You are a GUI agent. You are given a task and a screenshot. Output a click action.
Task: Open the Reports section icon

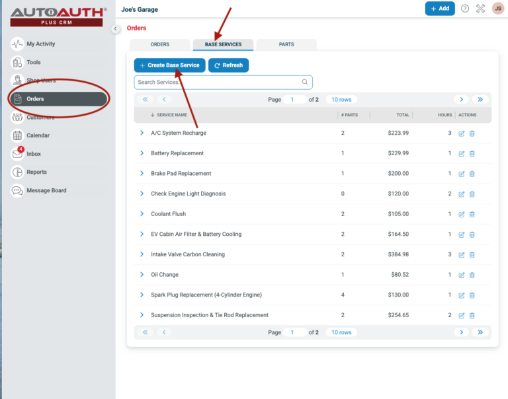[18, 172]
